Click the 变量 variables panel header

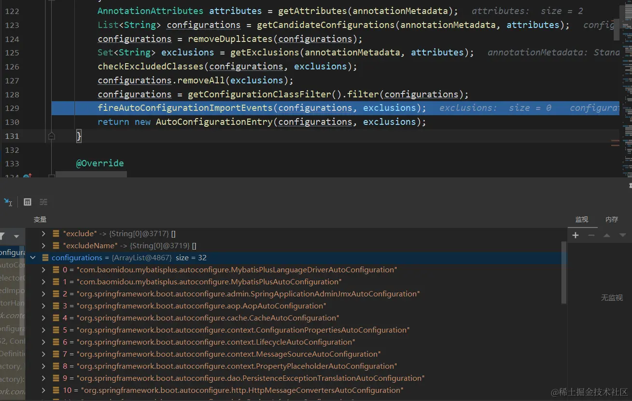[x=40, y=219]
